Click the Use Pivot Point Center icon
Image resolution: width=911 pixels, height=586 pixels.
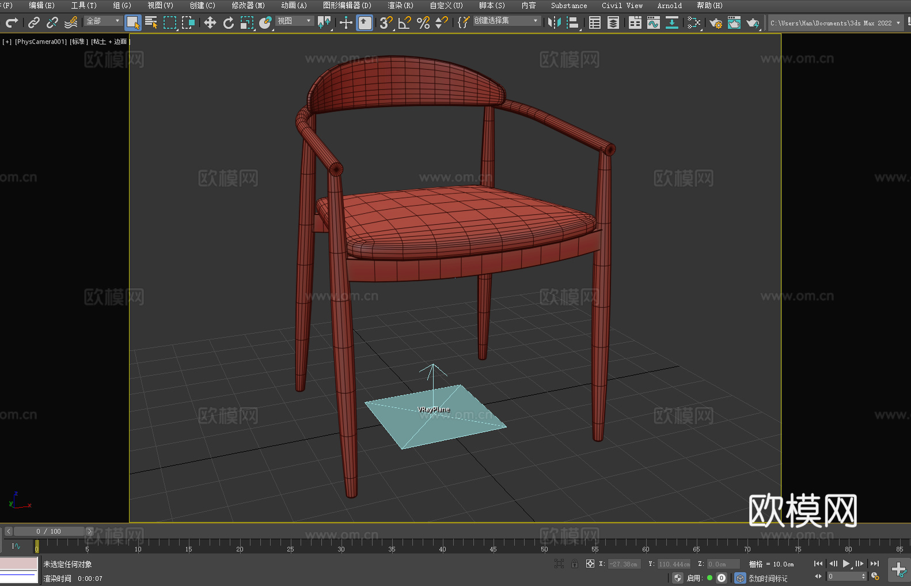(x=324, y=23)
